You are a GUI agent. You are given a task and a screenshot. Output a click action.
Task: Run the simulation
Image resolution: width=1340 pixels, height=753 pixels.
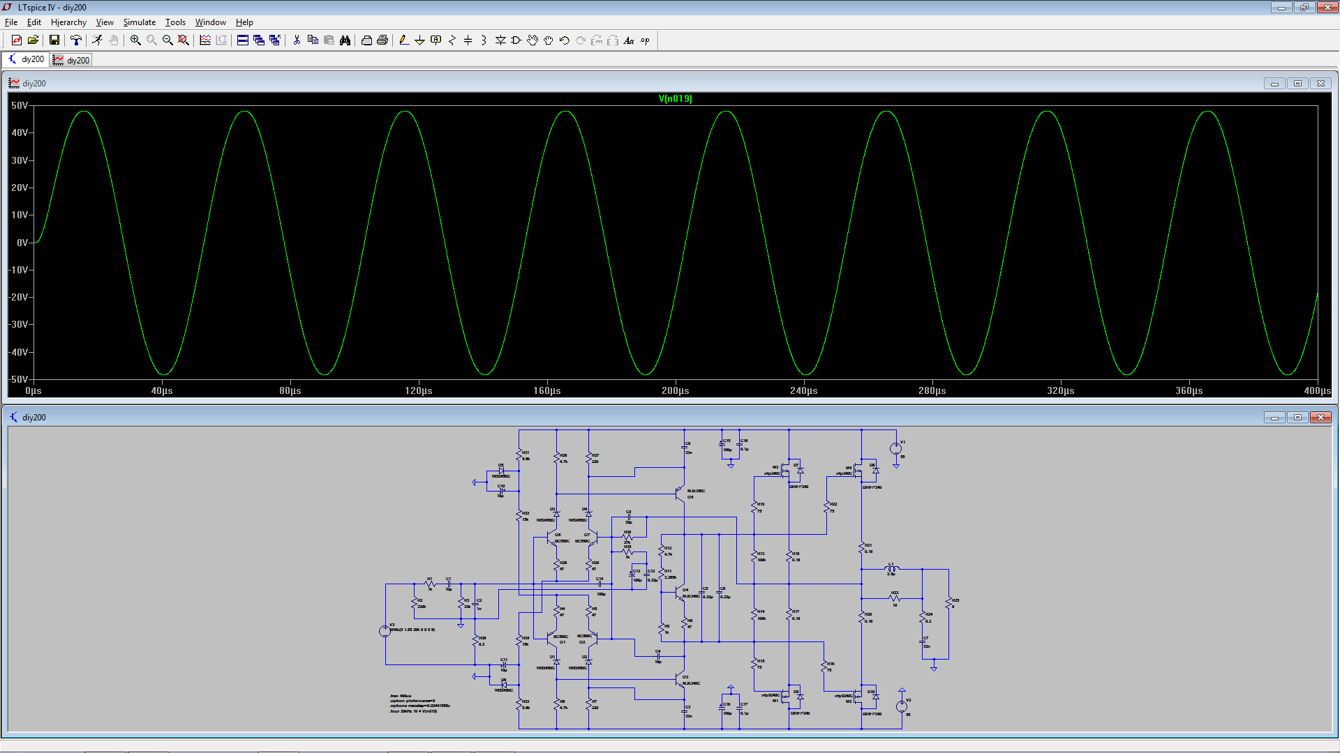click(x=97, y=40)
